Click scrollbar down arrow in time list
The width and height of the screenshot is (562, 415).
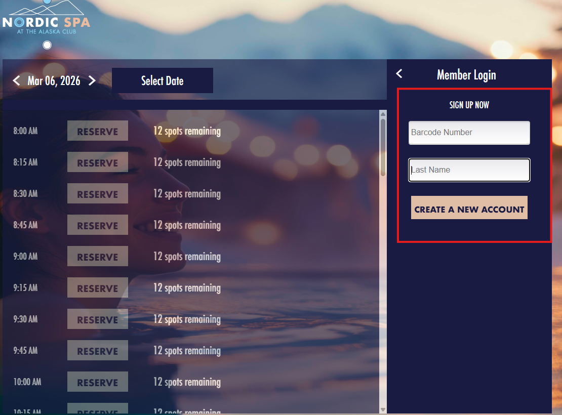coord(383,409)
